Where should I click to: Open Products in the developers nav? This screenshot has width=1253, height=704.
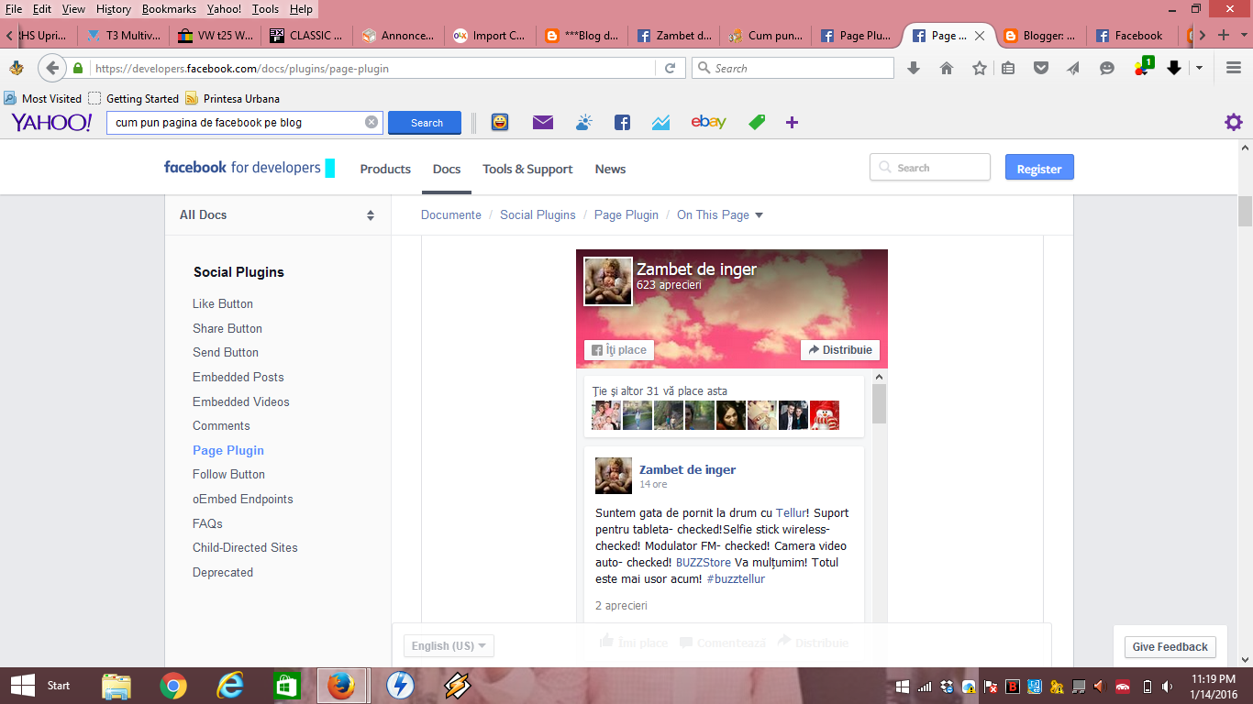385,169
